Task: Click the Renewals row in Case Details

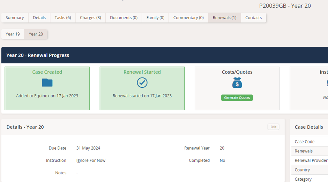Action: tap(310, 151)
